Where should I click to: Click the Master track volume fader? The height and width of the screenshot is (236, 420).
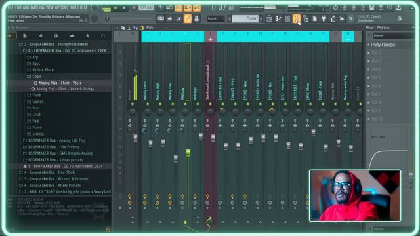(x=135, y=138)
